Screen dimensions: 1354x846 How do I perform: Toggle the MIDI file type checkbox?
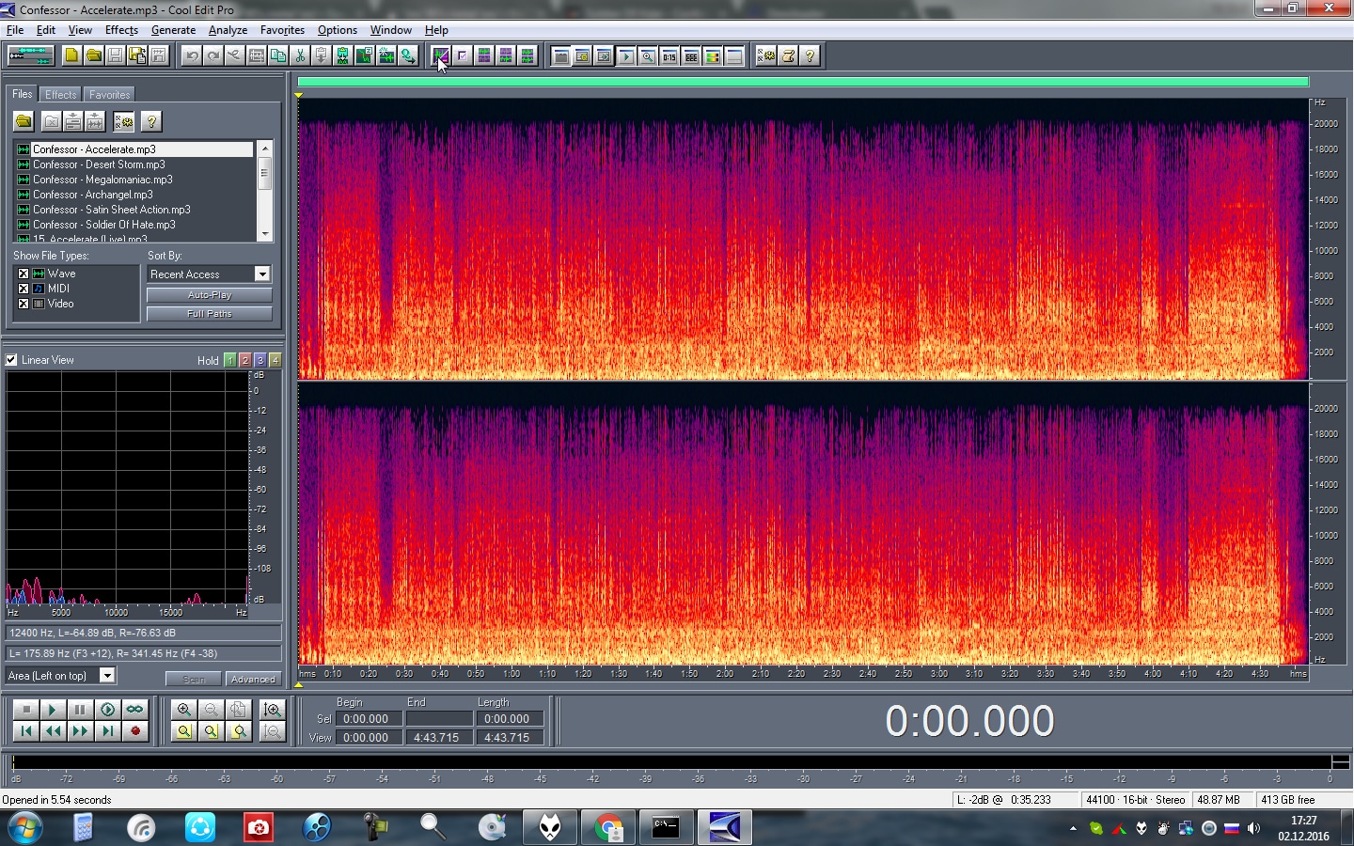[24, 289]
